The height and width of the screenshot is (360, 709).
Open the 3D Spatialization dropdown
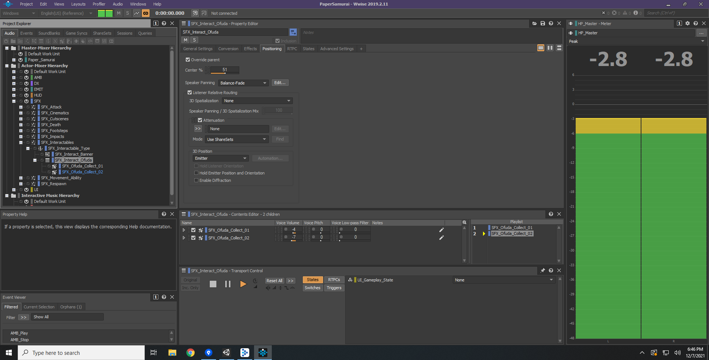[257, 101]
